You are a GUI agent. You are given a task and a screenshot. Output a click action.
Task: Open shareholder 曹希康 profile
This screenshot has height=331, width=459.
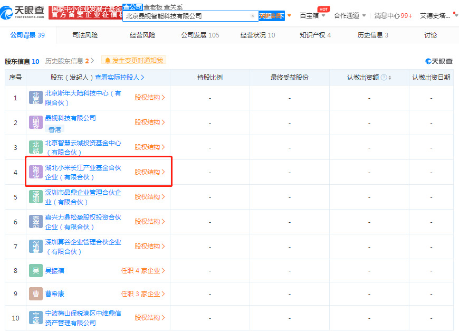[x=55, y=294]
